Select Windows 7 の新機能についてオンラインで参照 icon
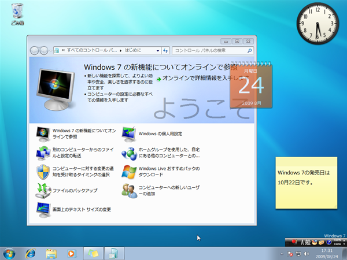 coord(43,134)
